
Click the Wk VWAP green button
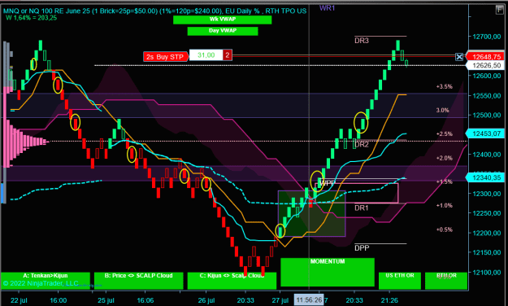222,20
